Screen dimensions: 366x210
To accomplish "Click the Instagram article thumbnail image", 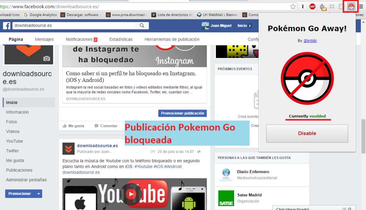I will 134,56.
